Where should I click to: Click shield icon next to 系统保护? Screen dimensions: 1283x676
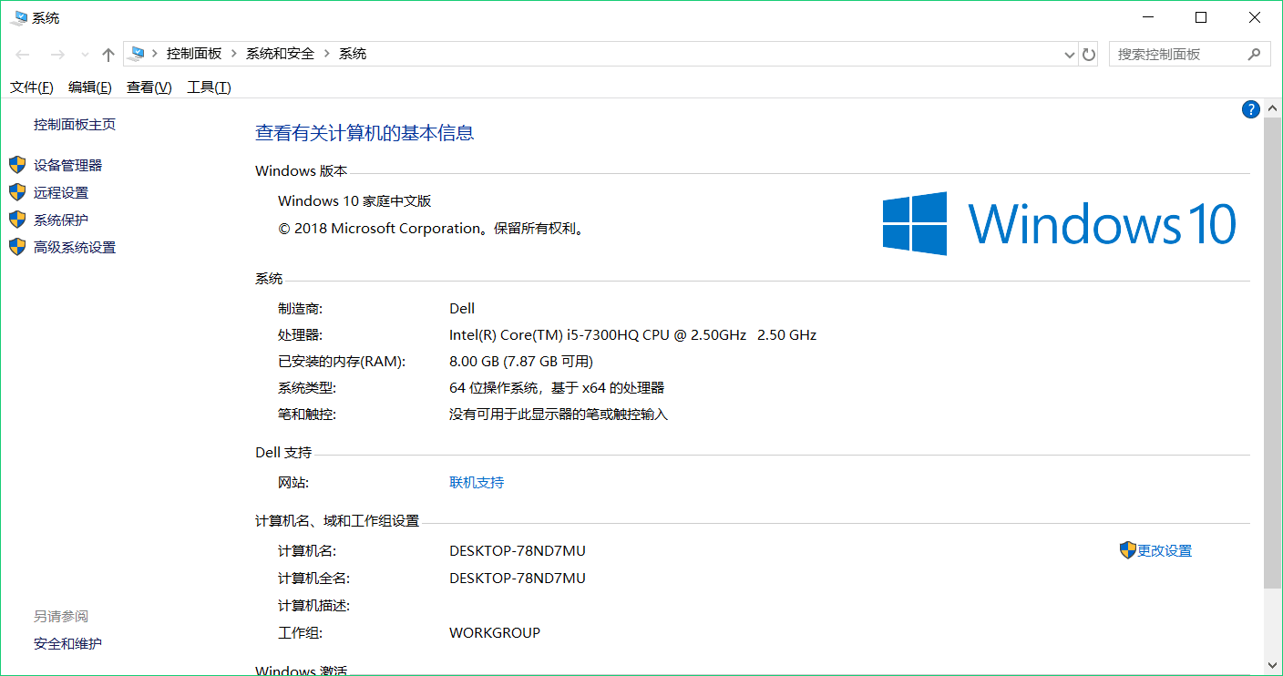pos(17,220)
